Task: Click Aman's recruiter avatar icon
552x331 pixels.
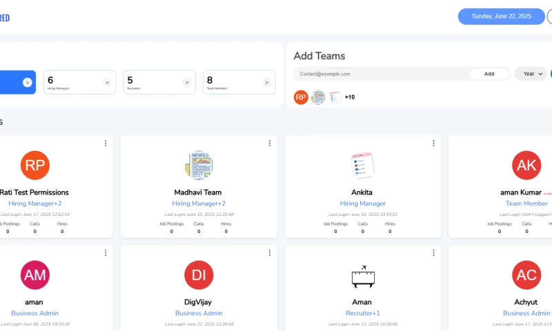Action: click(x=362, y=276)
